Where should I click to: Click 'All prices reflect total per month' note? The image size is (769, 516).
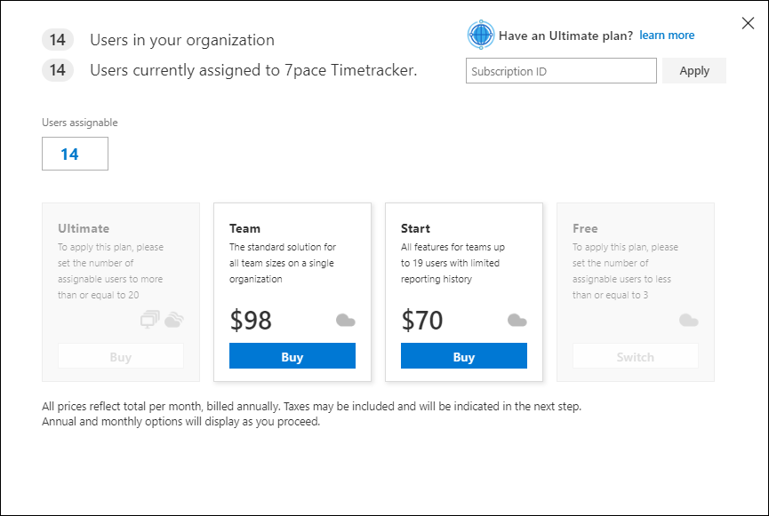click(311, 406)
